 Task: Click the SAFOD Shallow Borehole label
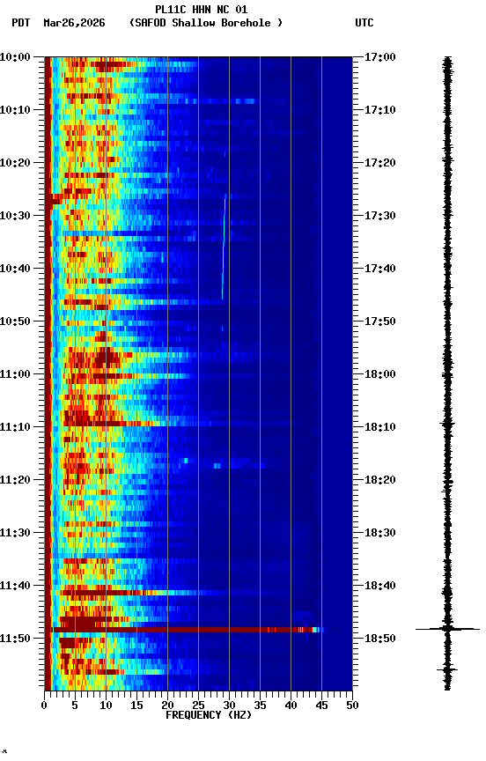click(206, 23)
